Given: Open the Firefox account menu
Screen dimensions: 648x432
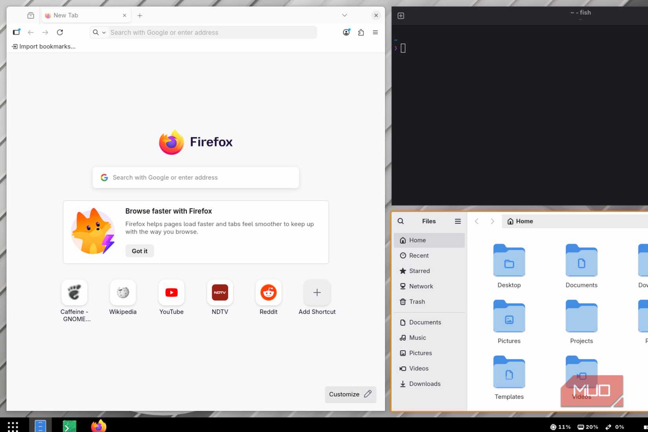Looking at the screenshot, I should coord(346,32).
